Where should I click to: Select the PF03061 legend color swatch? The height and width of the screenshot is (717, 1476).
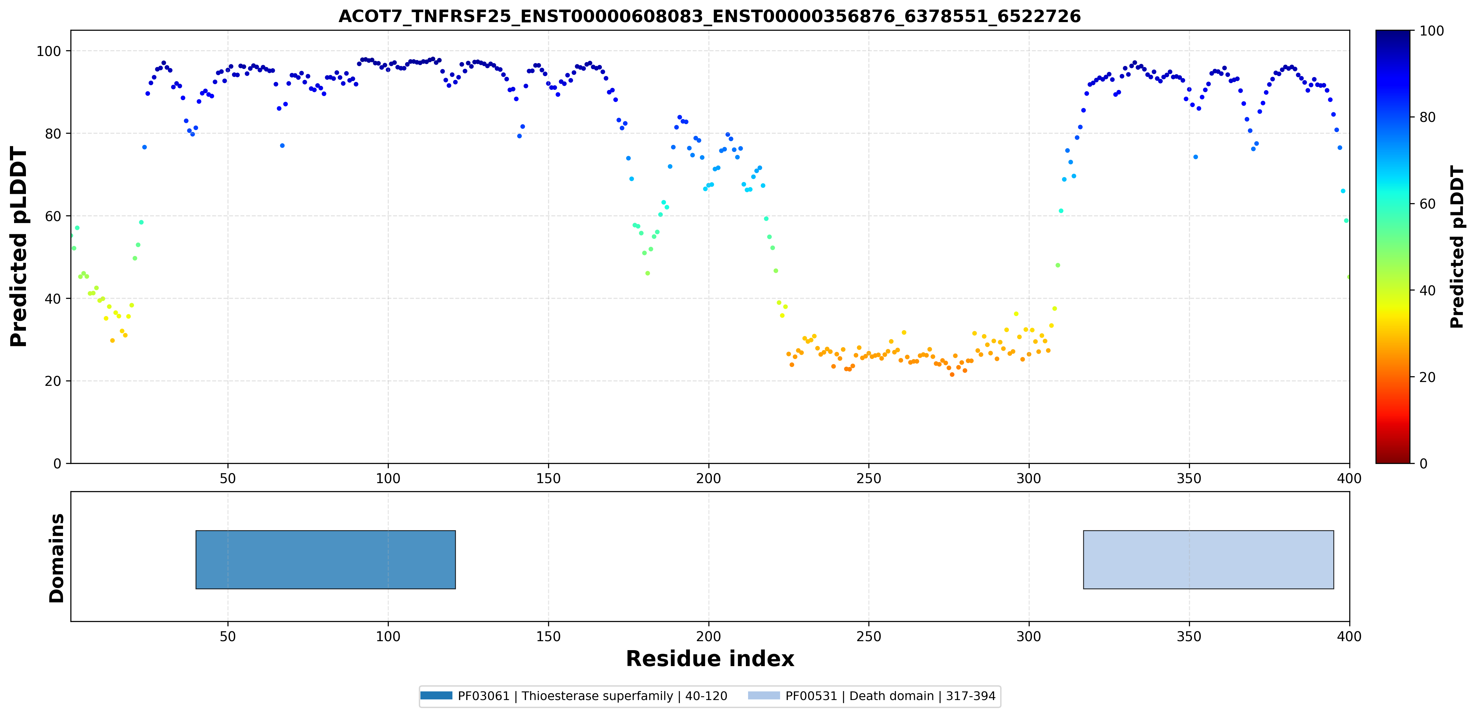[x=436, y=696]
